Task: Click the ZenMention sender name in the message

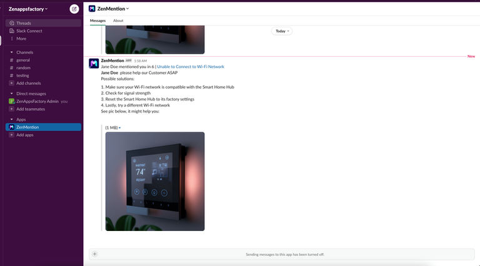Action: click(x=112, y=61)
